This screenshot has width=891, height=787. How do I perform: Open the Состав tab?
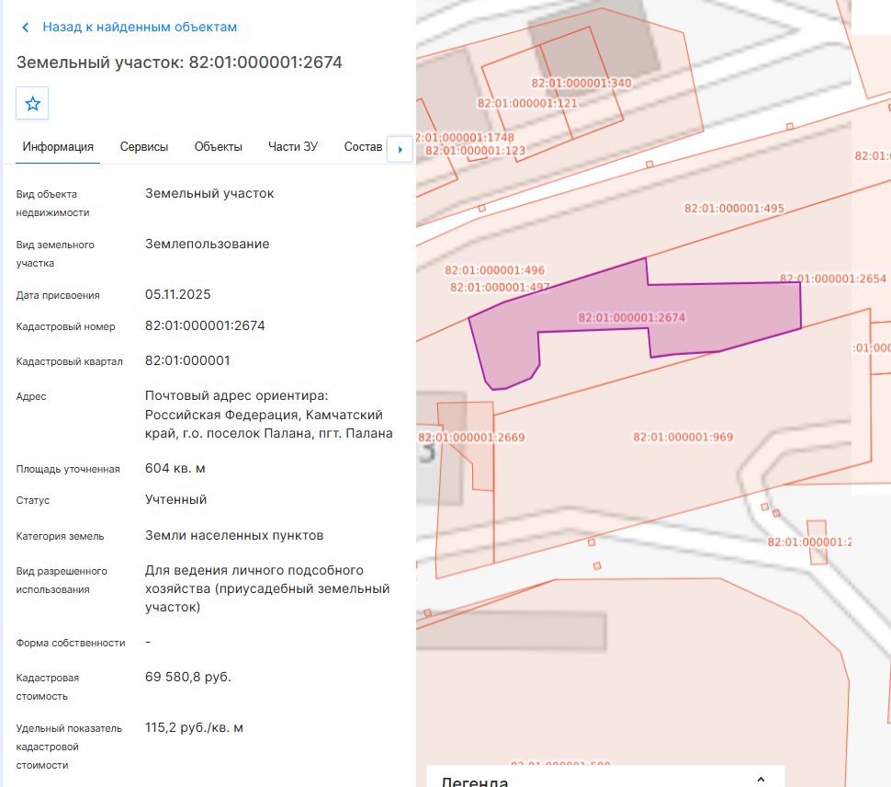(x=363, y=147)
